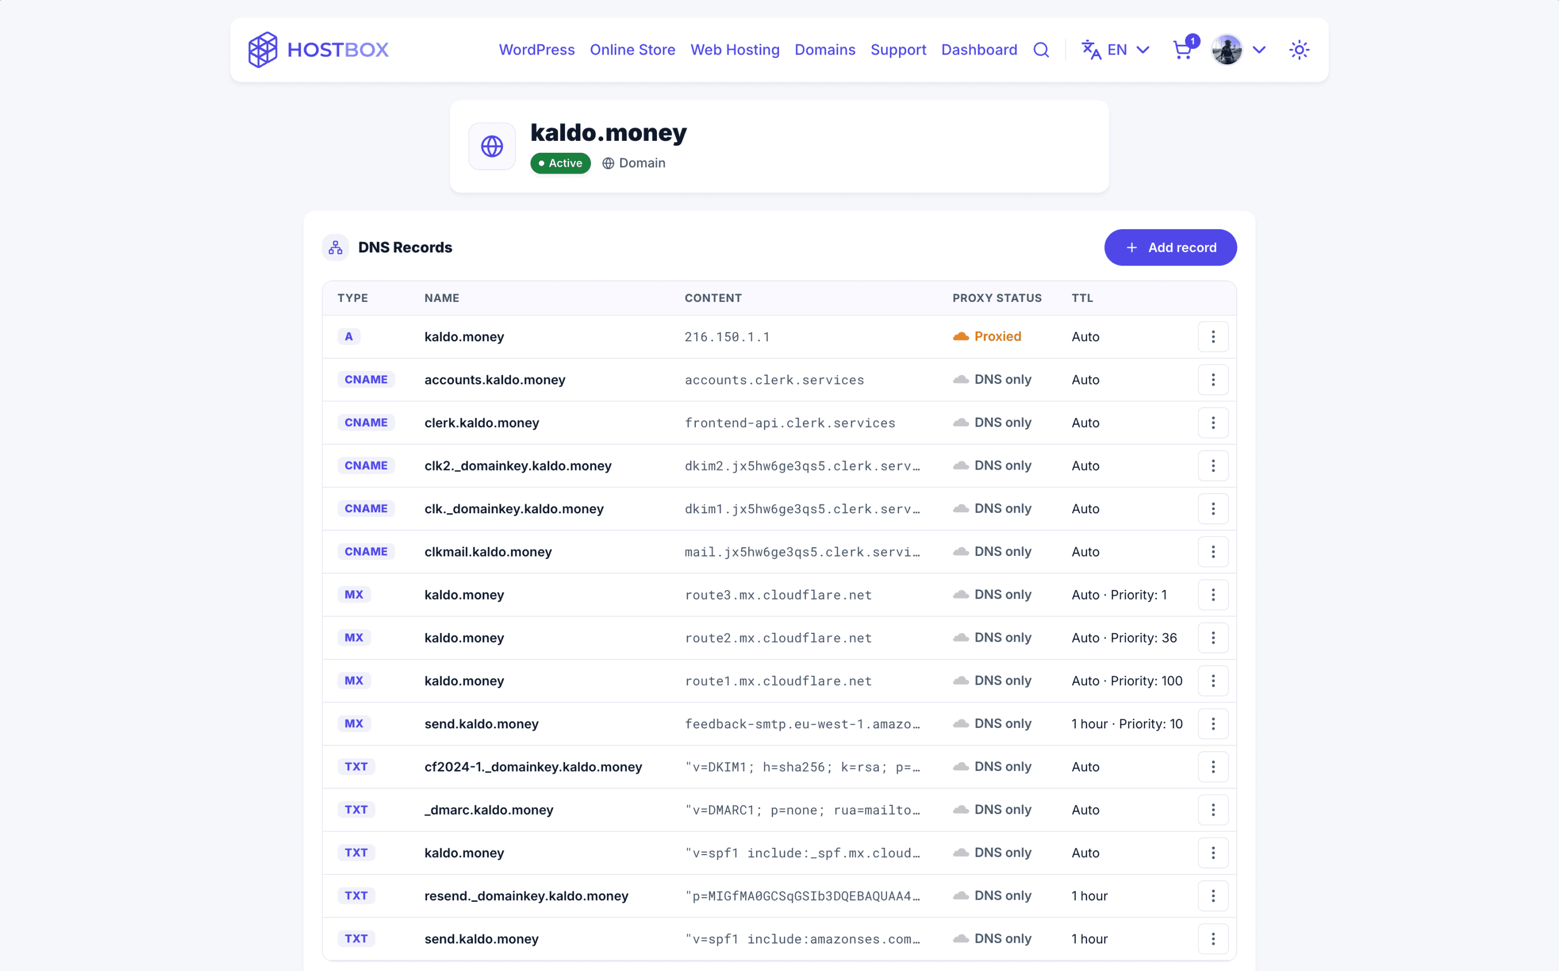
Task: Click route3.mx.cloudflare.net content cell
Action: tap(778, 595)
